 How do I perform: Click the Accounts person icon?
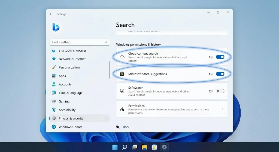(x=54, y=84)
